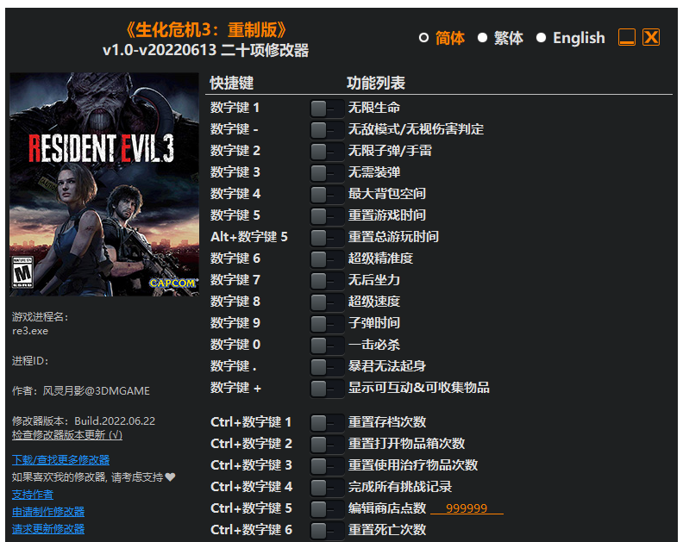
Task: Click 修改器版本：Build.2022.06.22 text
Action: [x=84, y=421]
